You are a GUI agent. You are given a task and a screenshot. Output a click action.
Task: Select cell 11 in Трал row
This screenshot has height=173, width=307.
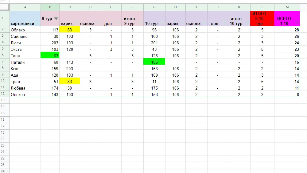154,82
